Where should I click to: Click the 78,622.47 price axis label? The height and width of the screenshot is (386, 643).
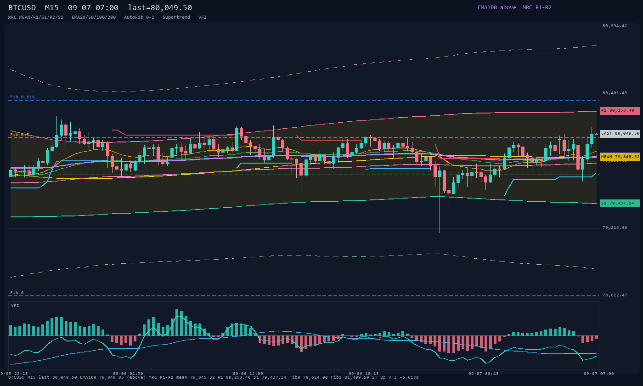(x=615, y=295)
